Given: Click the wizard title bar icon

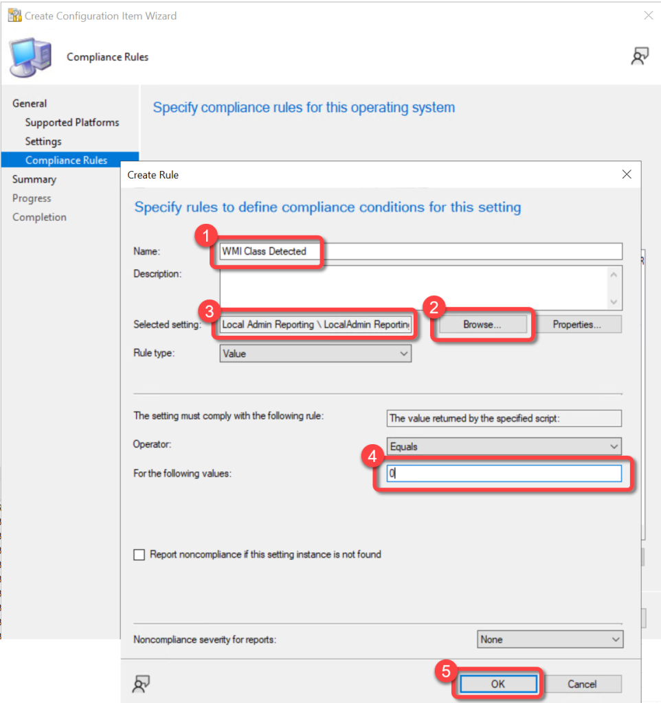Looking at the screenshot, I should pyautogui.click(x=14, y=15).
